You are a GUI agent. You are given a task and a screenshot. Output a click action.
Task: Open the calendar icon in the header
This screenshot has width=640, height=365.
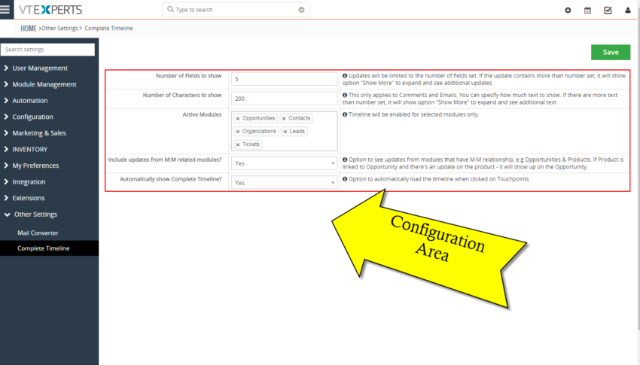[x=587, y=11]
